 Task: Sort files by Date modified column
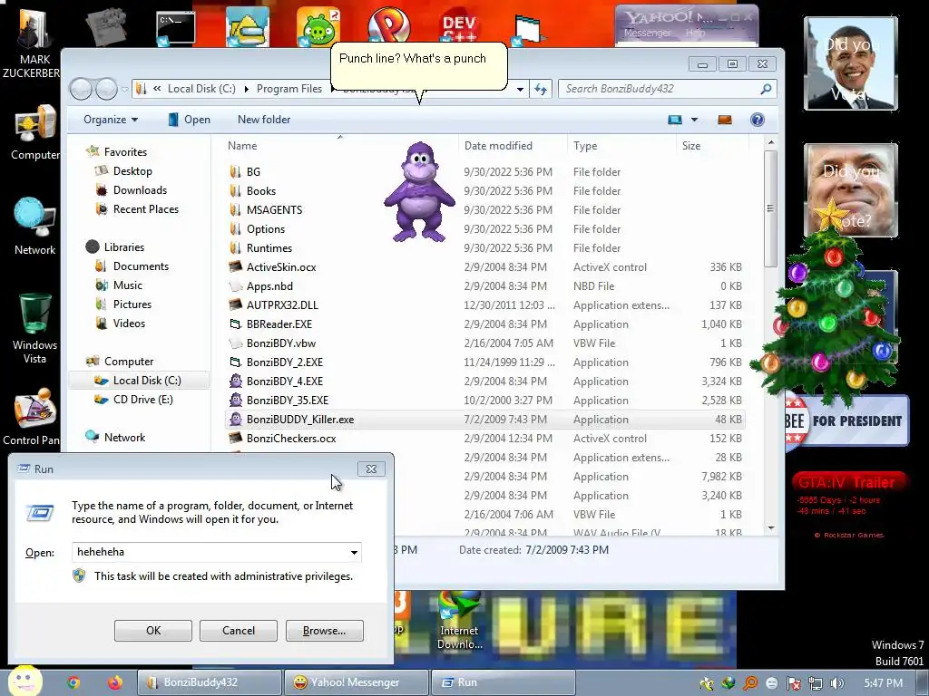click(513, 146)
